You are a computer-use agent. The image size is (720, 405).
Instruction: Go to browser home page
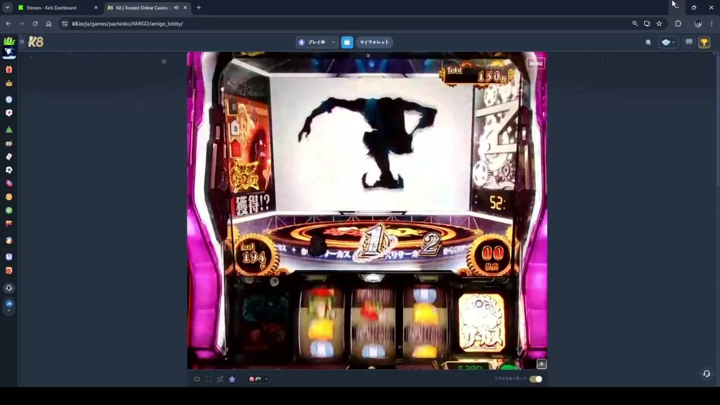(x=49, y=24)
